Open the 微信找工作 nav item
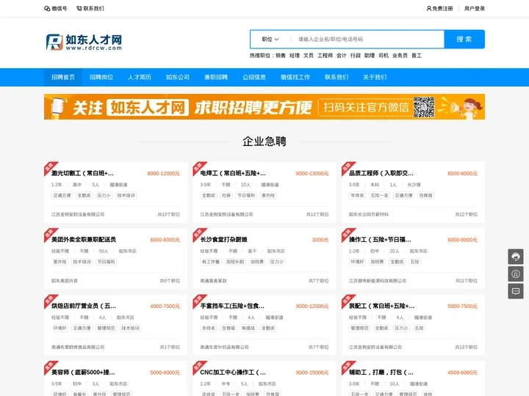Screen dimensions: 529x396 pos(295,77)
